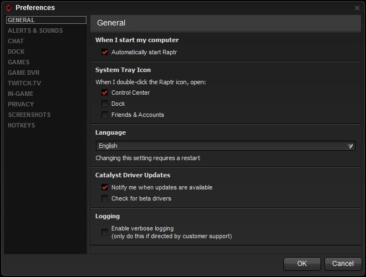Go to Game DVR settings

pos(24,73)
